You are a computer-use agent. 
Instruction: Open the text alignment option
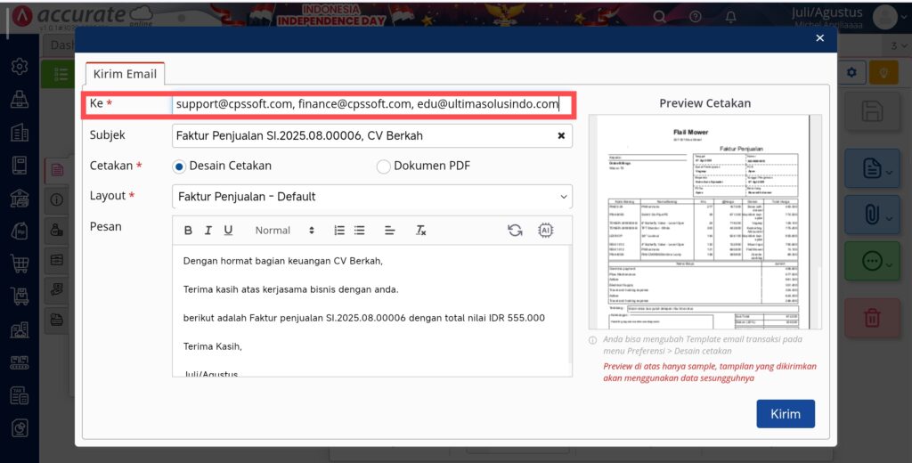point(390,231)
